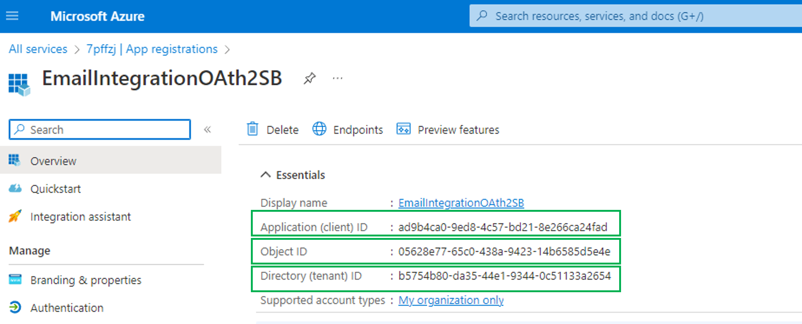
Task: Open Preview features panel
Action: (x=448, y=129)
